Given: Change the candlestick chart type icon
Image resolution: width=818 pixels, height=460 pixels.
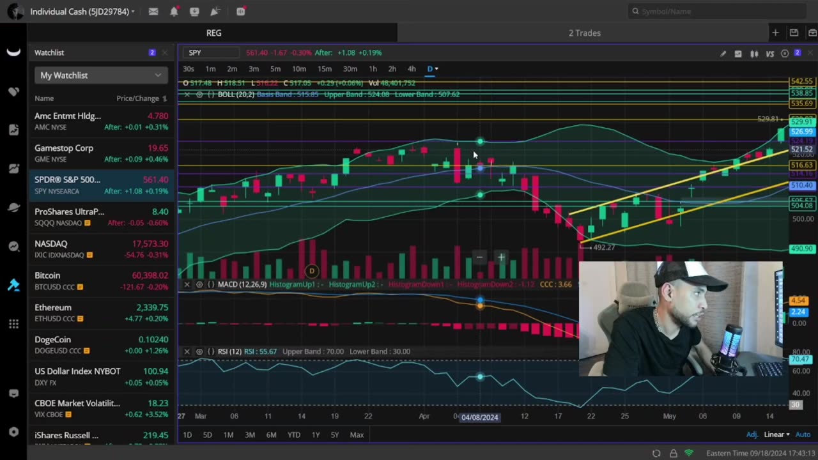Looking at the screenshot, I should pyautogui.click(x=754, y=54).
